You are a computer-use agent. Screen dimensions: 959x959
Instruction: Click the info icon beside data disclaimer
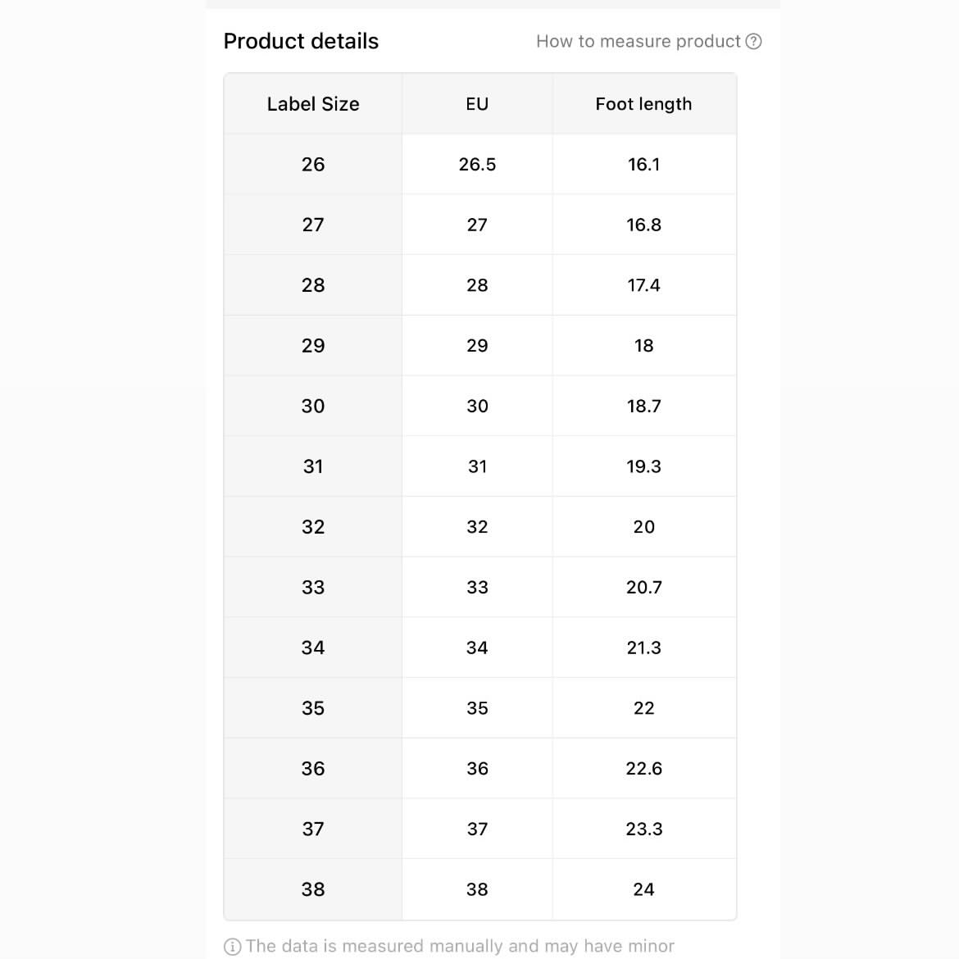[x=233, y=946]
